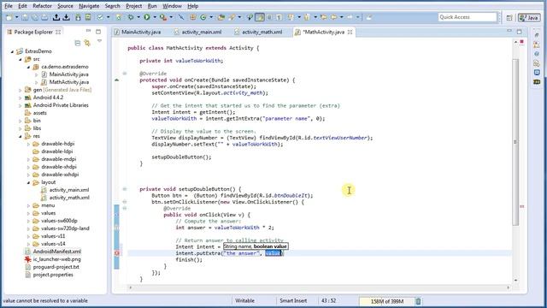
Task: Click the New Java Package icon
Action: pos(192,17)
